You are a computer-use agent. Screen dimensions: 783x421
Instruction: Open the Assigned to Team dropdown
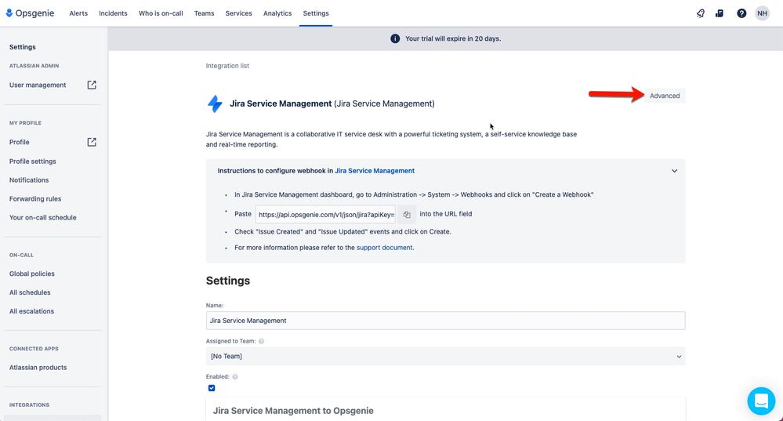click(445, 356)
